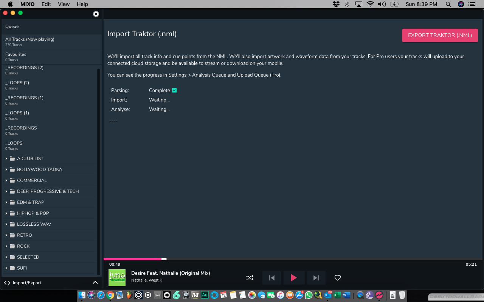
Task: Skip to the next track
Action: coord(316,278)
